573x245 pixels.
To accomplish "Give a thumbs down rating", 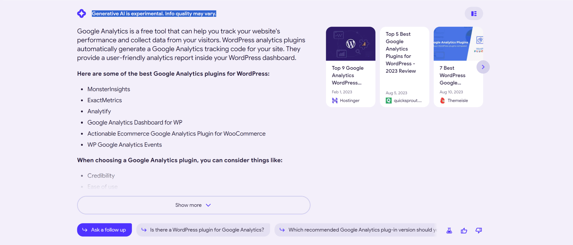I will click(x=478, y=231).
